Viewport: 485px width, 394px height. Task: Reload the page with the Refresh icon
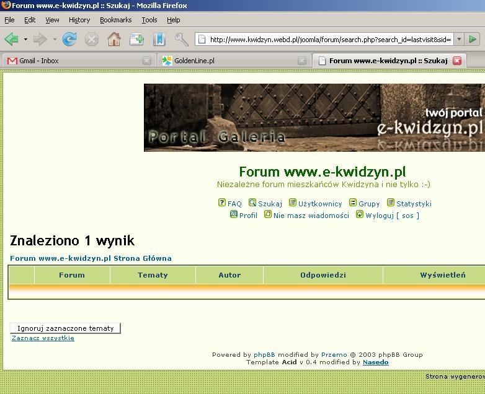(x=69, y=40)
